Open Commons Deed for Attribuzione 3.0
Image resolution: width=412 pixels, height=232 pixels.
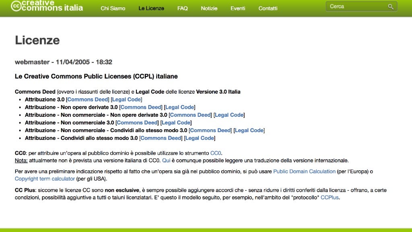point(87,99)
